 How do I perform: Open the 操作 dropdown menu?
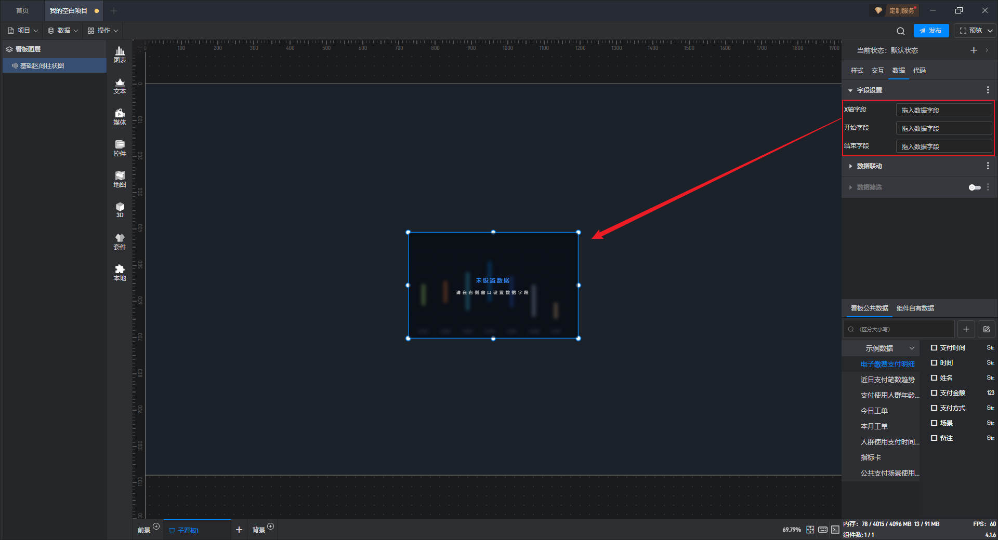coord(103,31)
